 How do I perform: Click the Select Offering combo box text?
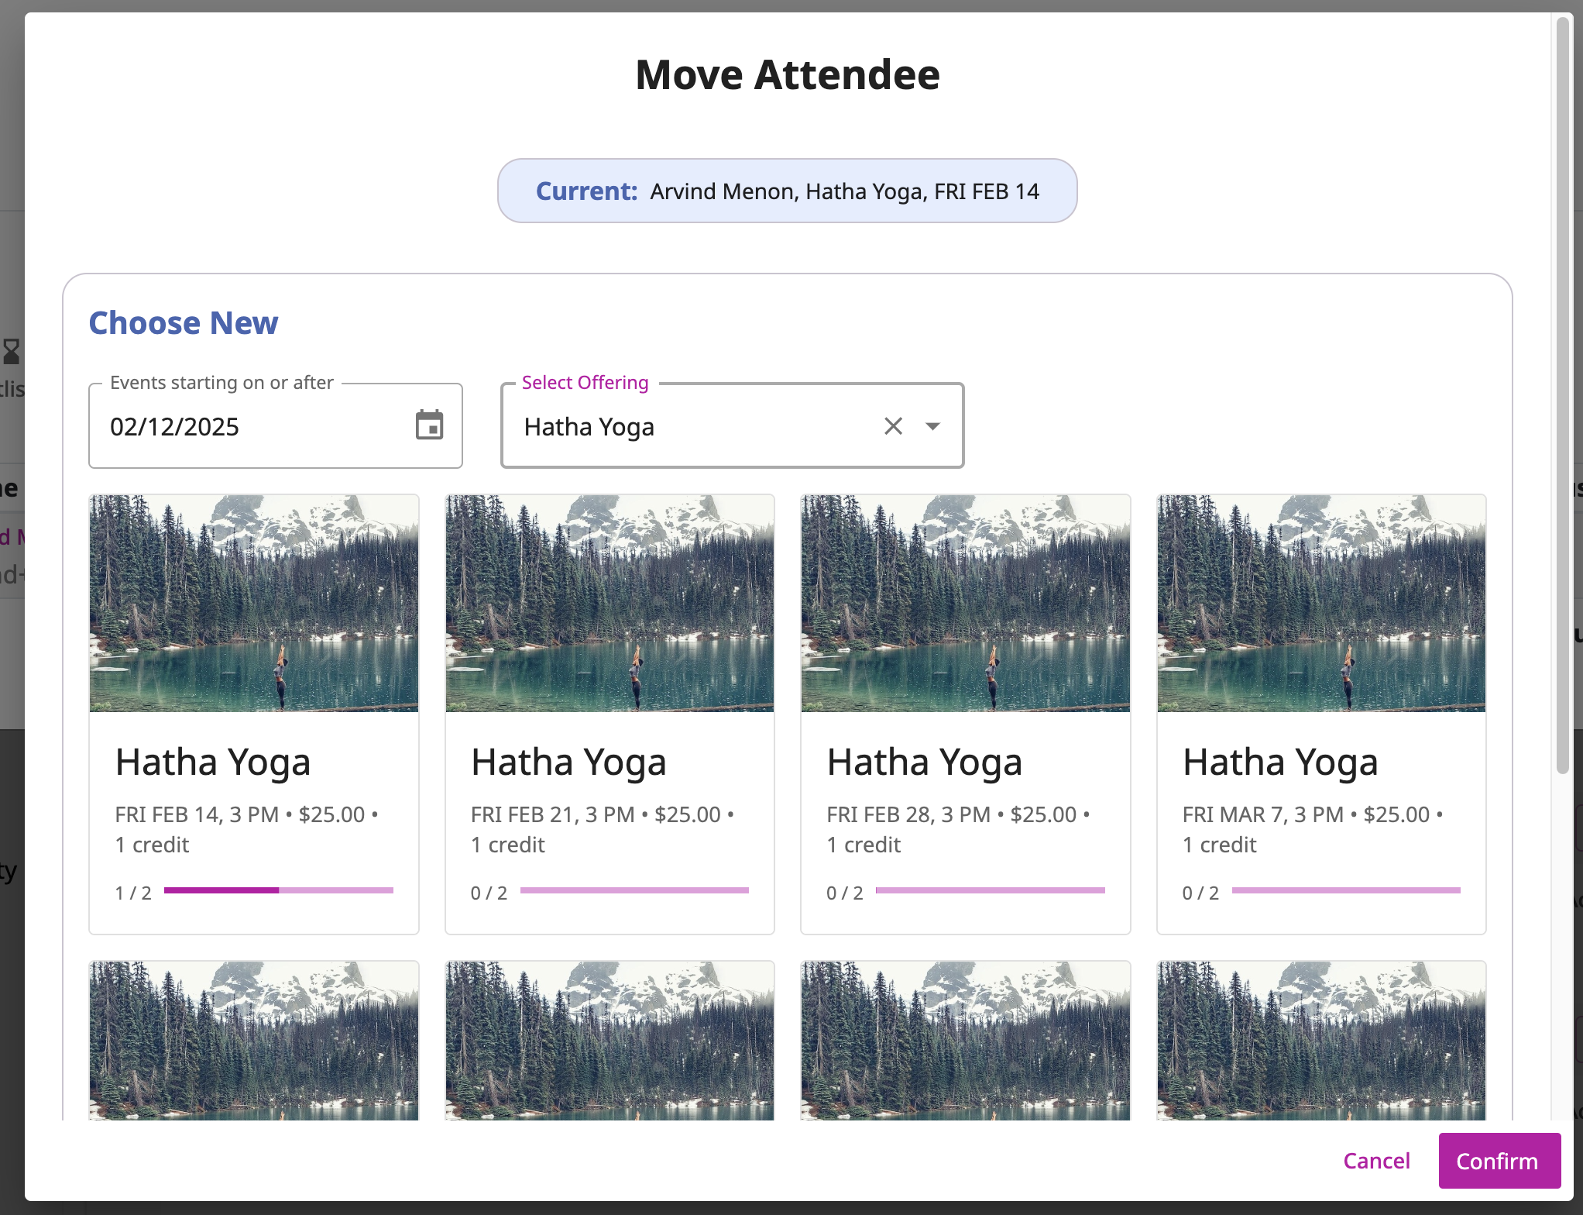589,427
